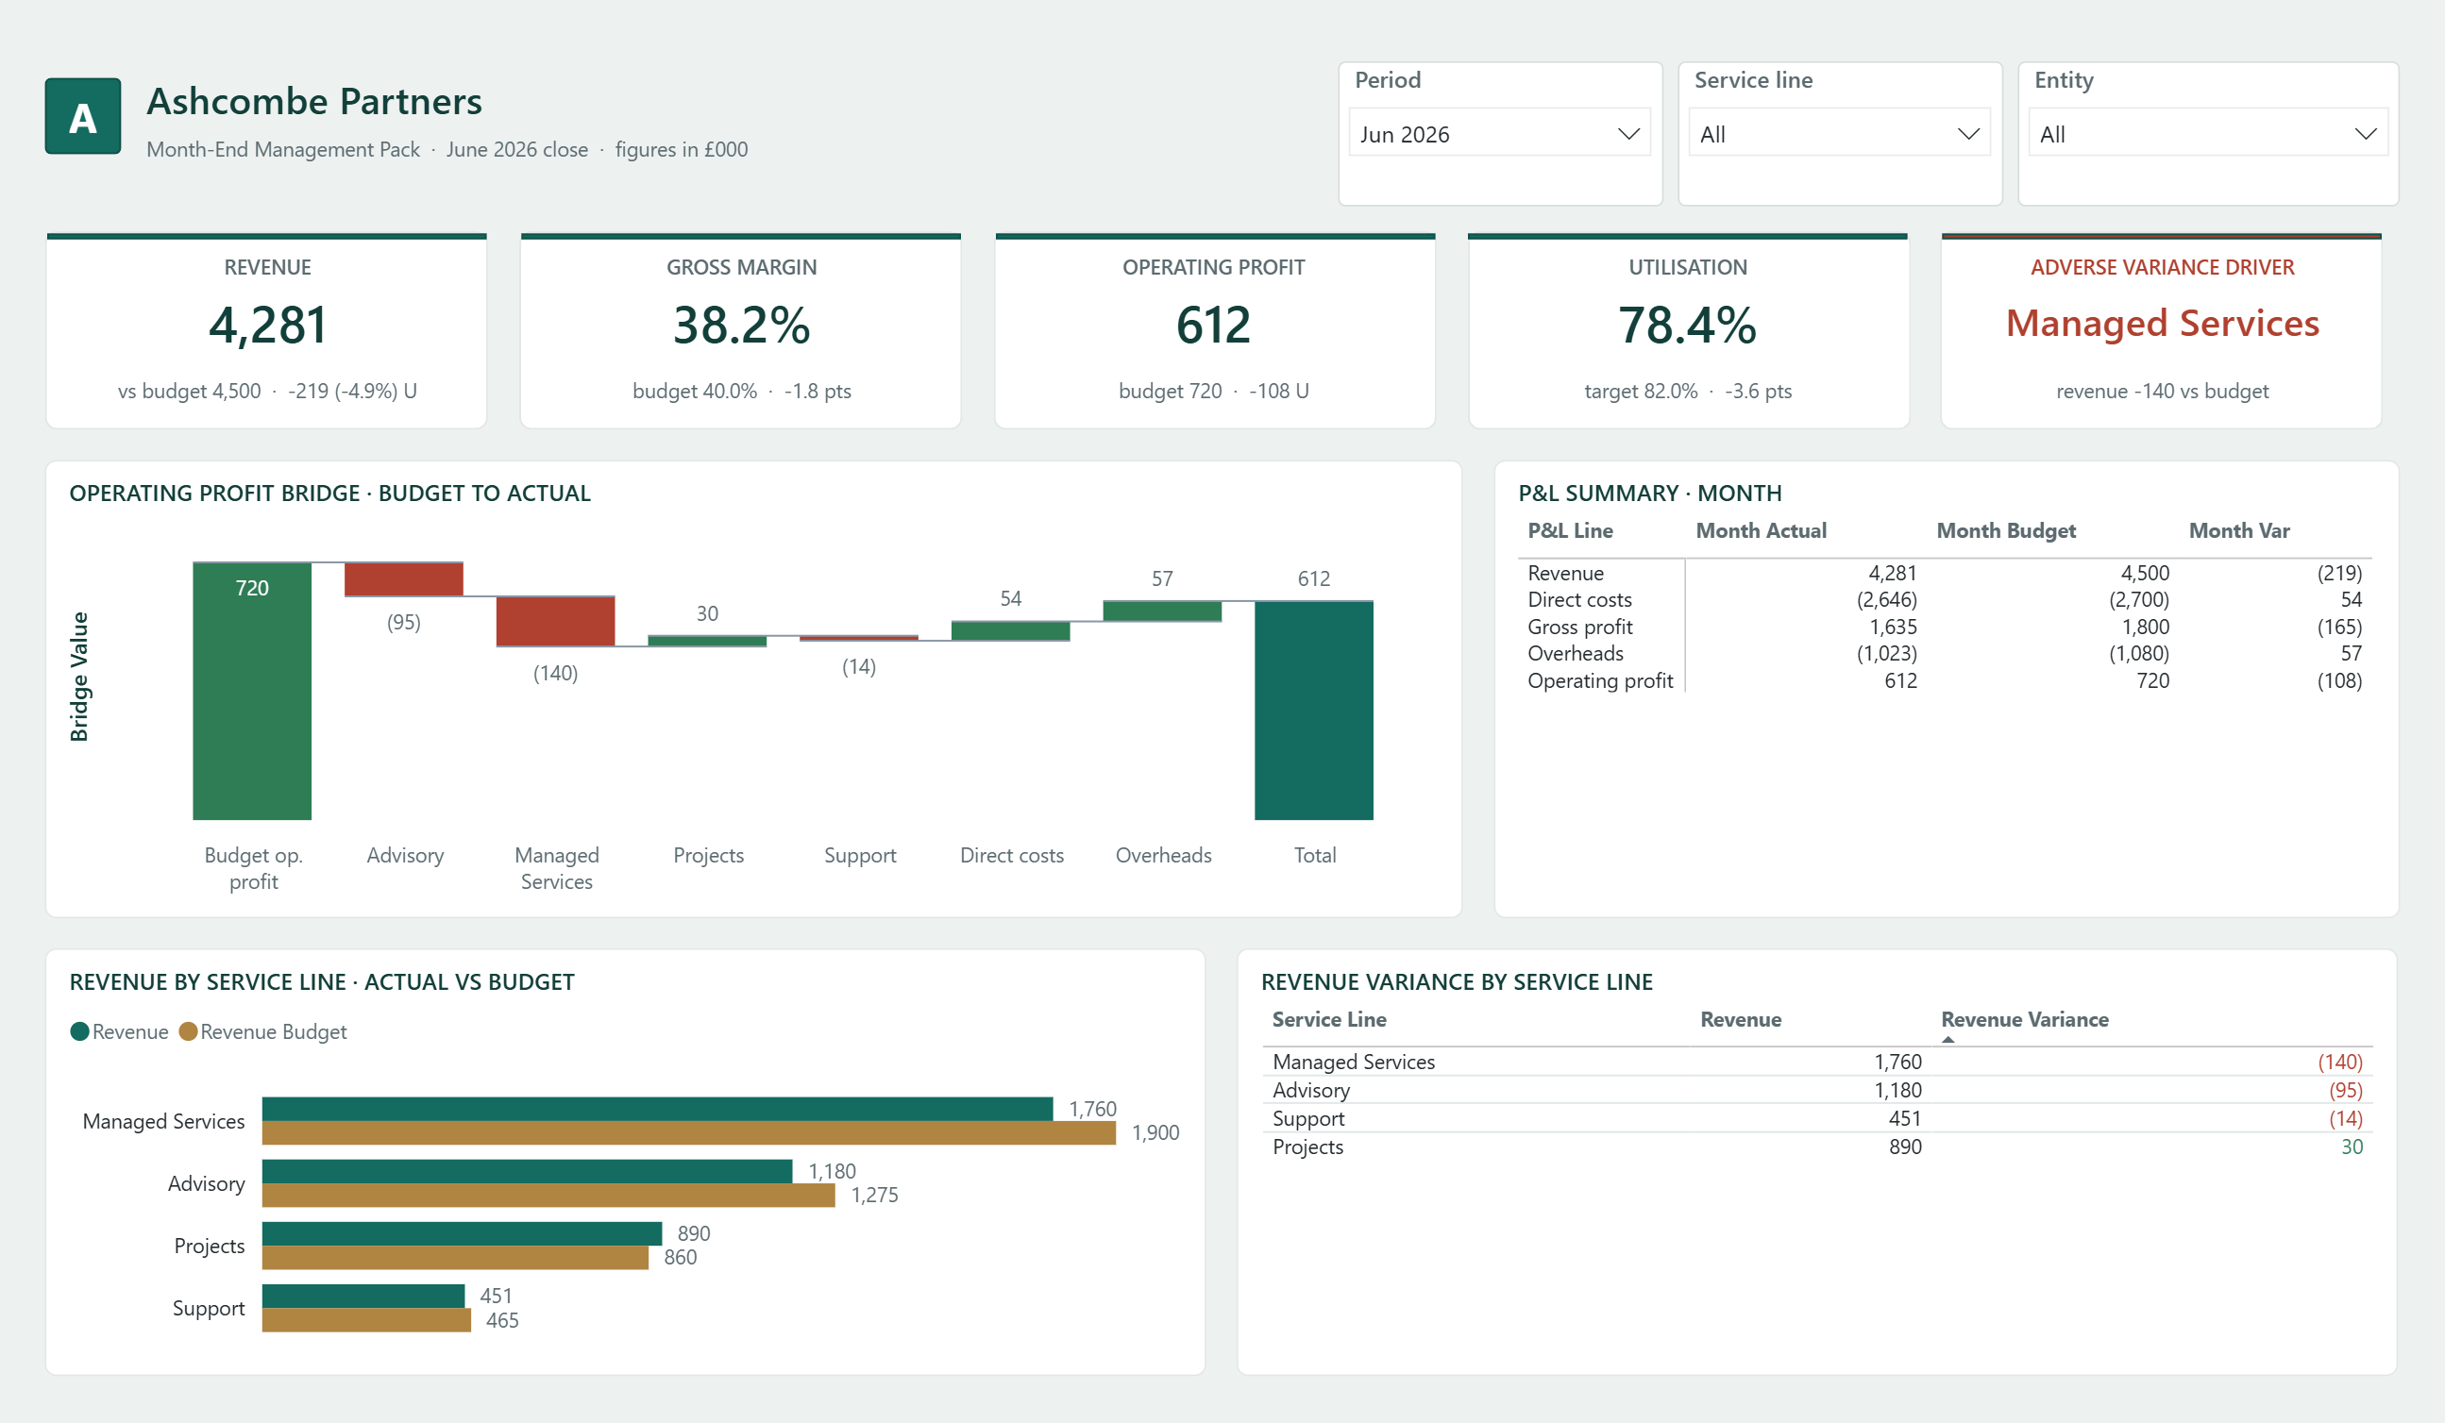Click the Ashcombe Partners report title
The height and width of the screenshot is (1423, 2445).
coord(314,101)
